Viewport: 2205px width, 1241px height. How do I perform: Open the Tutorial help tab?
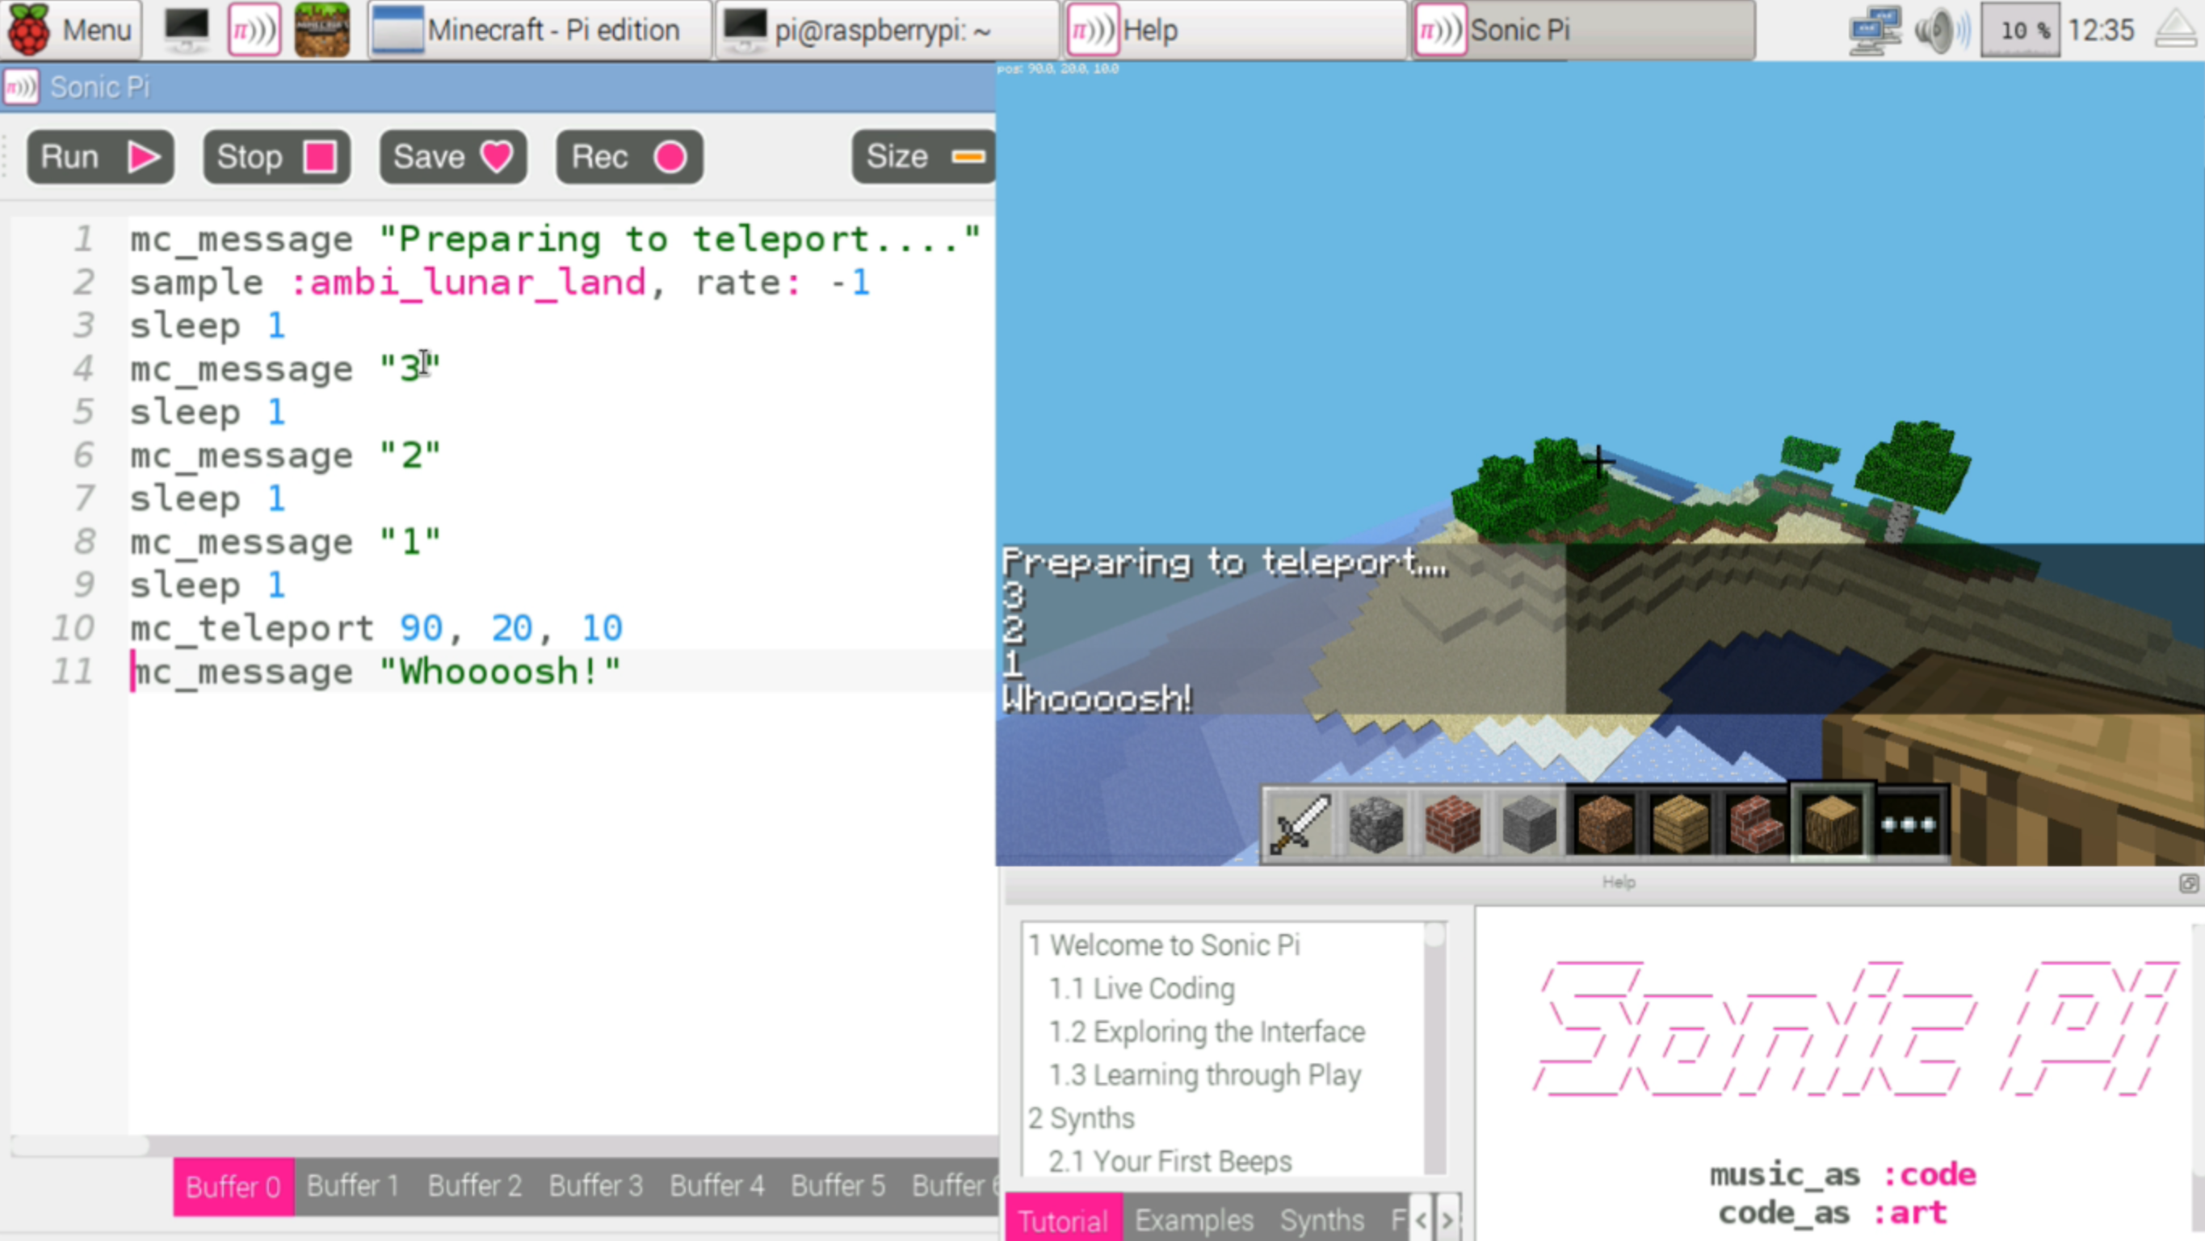pos(1063,1219)
